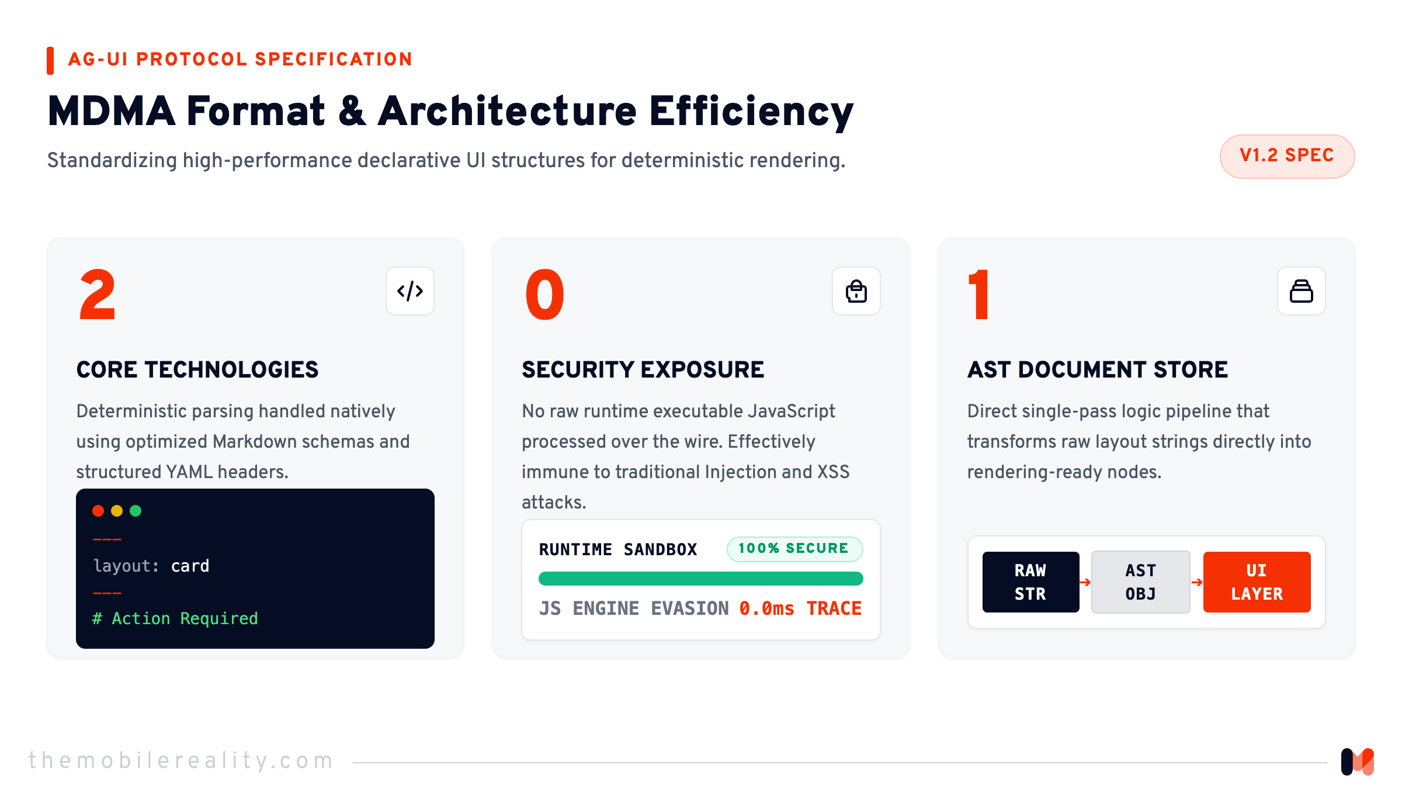The height and width of the screenshot is (789, 1402).
Task: Click the arrow before UI LAYER block
Action: click(1197, 582)
